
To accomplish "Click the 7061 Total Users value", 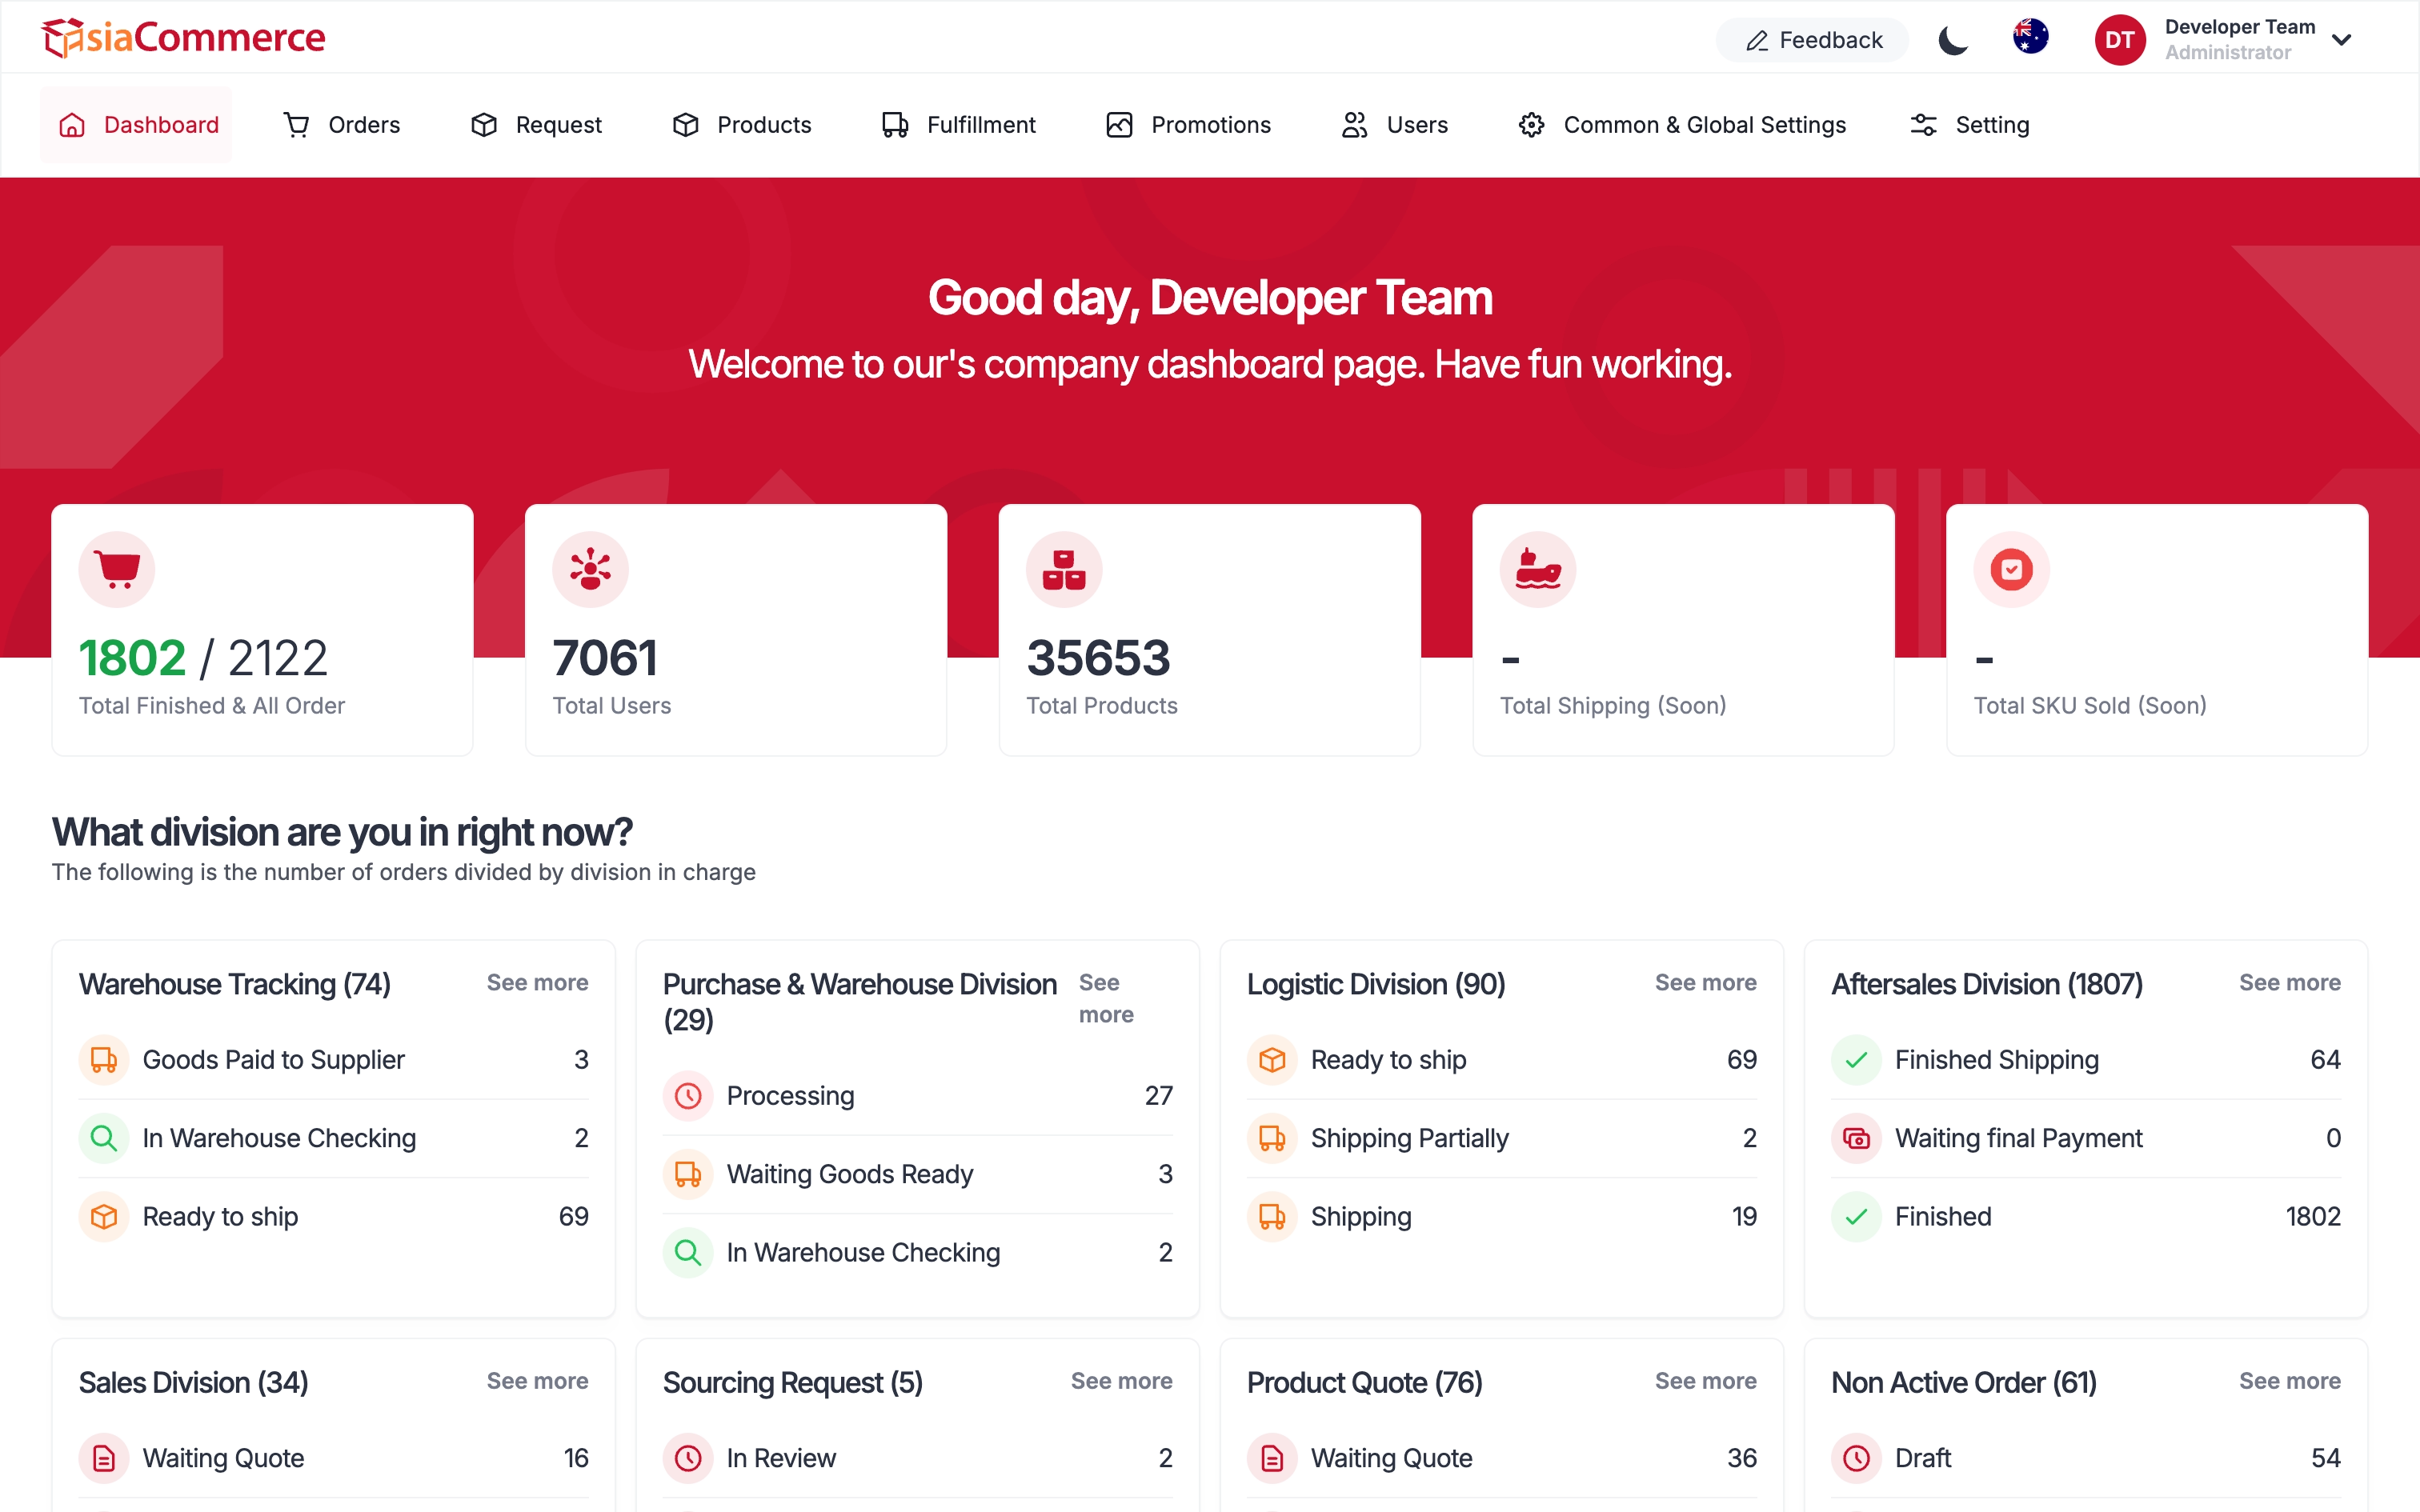I will pyautogui.click(x=605, y=658).
